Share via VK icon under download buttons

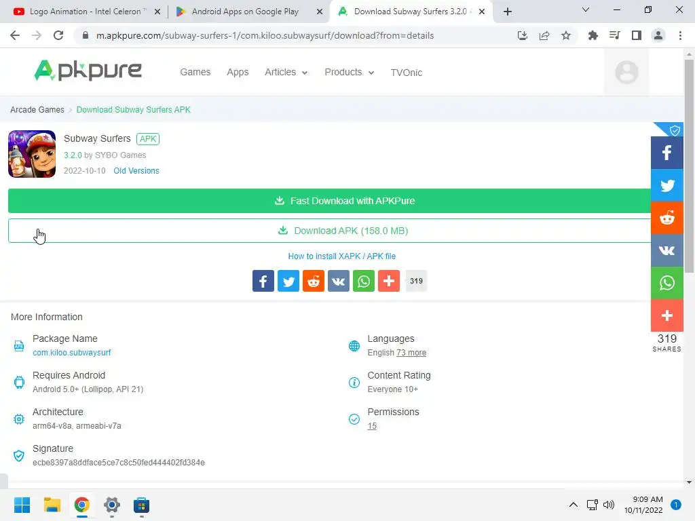tap(339, 281)
